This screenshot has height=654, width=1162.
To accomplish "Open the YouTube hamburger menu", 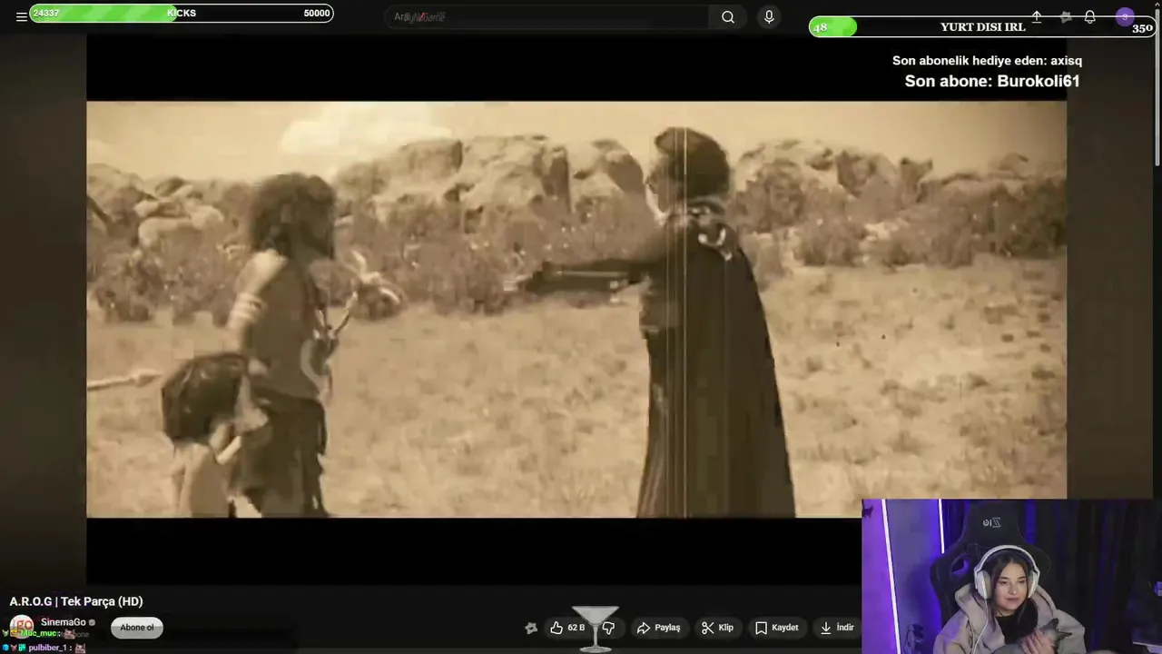I will [x=21, y=17].
